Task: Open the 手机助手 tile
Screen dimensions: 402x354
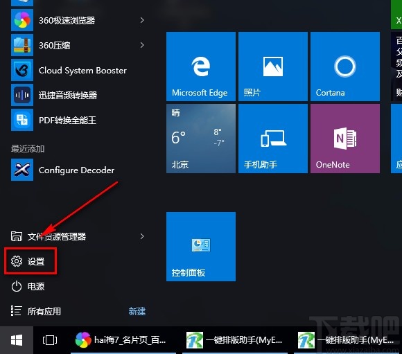Action: [x=273, y=139]
